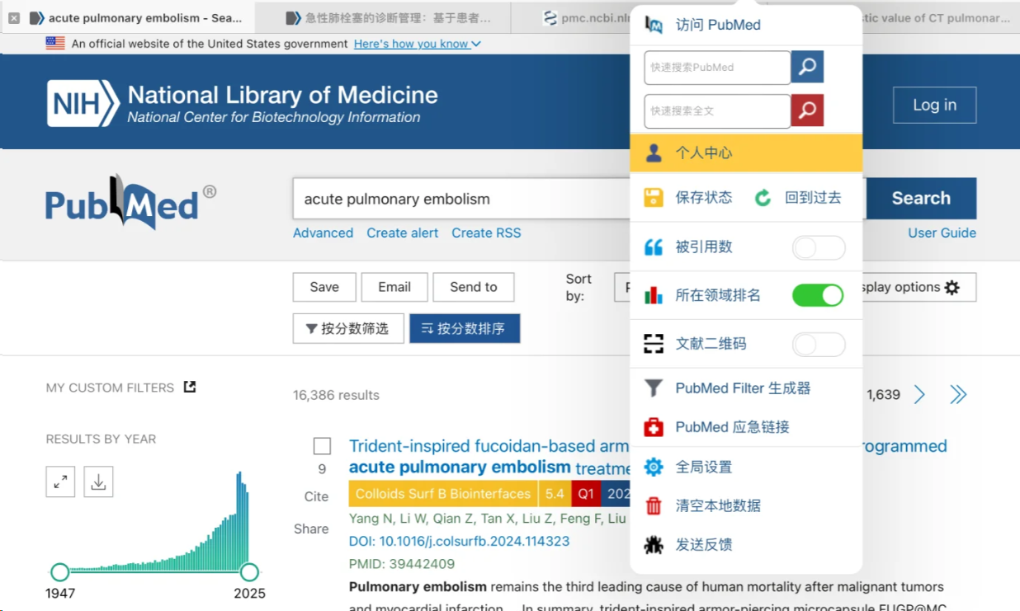Open 全局设置 via the gear icon
This screenshot has width=1020, height=611.
(x=653, y=466)
